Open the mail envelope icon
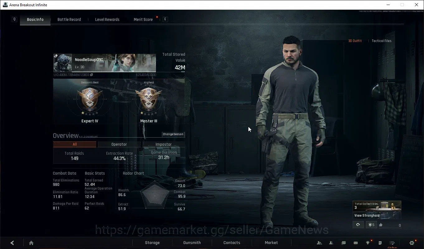 (x=356, y=243)
